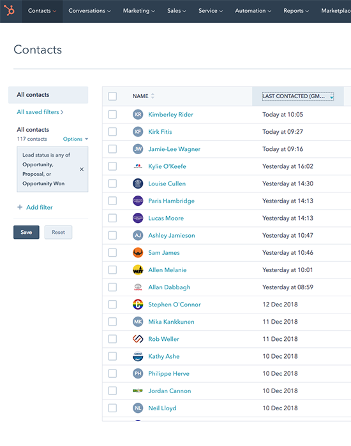
Task: Click the plus icon beside Add filter
Action: point(20,207)
